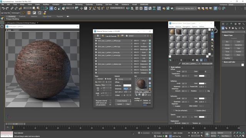The width and height of the screenshot is (246, 138).
Task: Open diffuse texture file dropdown arrow
Action: click(131, 41)
